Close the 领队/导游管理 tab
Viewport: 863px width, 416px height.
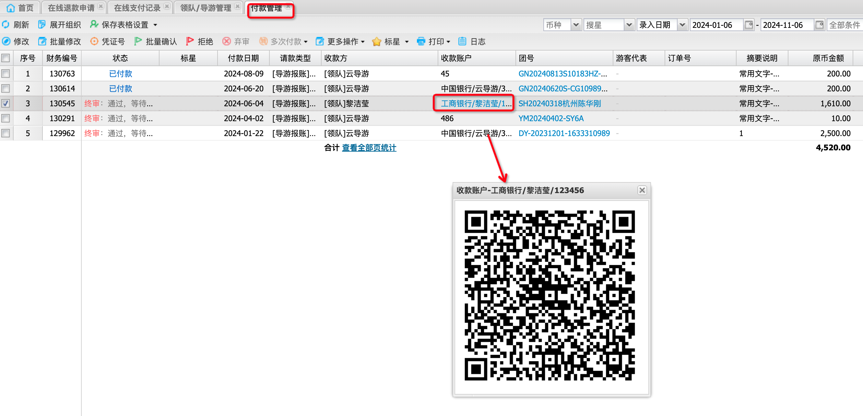pyautogui.click(x=238, y=7)
